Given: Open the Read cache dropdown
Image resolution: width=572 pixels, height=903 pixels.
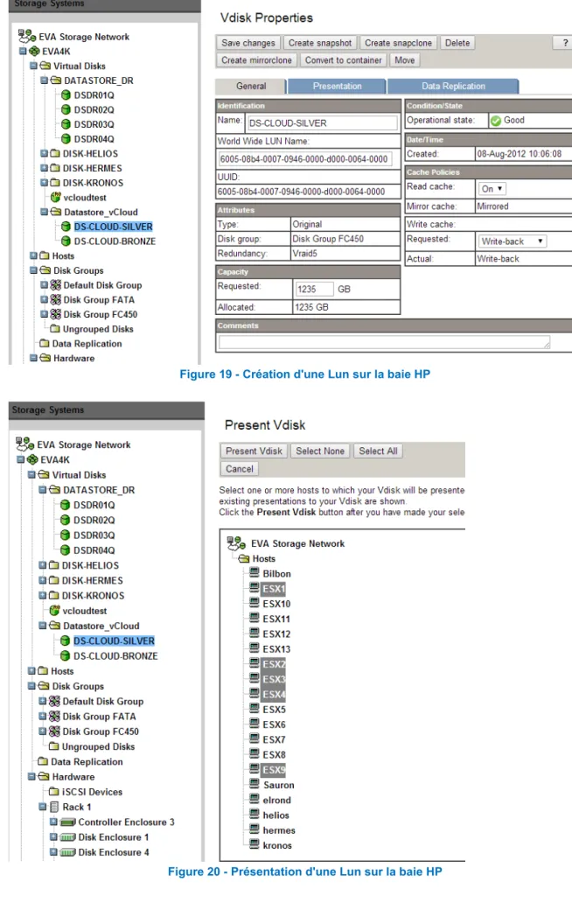Looking at the screenshot, I should tap(492, 189).
